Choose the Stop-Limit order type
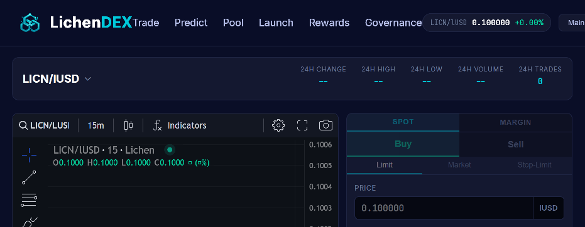The height and width of the screenshot is (227, 585). pos(534,165)
